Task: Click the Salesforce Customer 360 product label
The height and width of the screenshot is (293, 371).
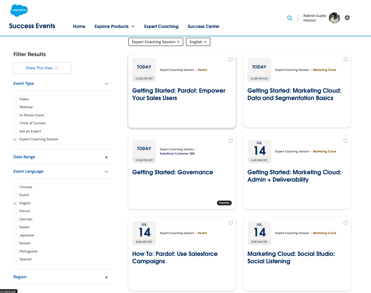Action: tap(177, 153)
